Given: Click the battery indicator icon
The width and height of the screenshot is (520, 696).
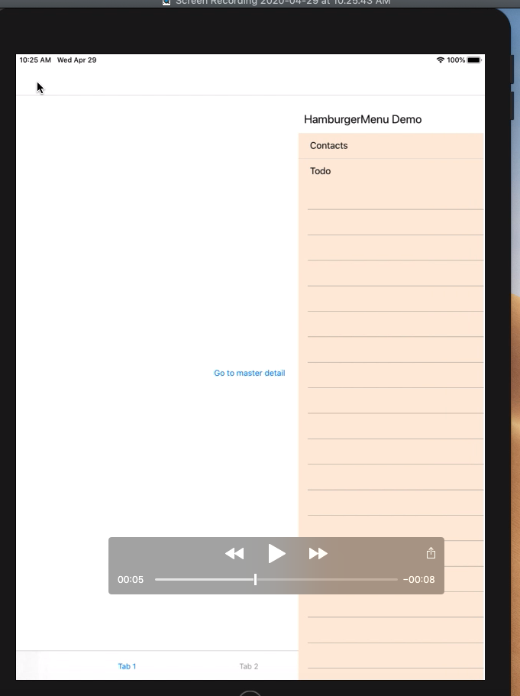Looking at the screenshot, I should [474, 60].
